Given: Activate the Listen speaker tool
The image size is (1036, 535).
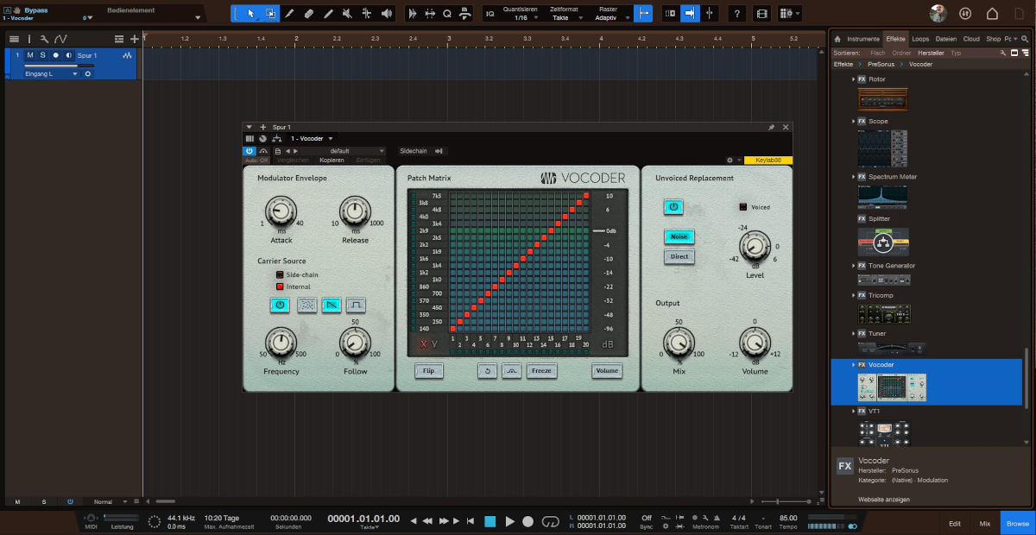Looking at the screenshot, I should point(386,13).
